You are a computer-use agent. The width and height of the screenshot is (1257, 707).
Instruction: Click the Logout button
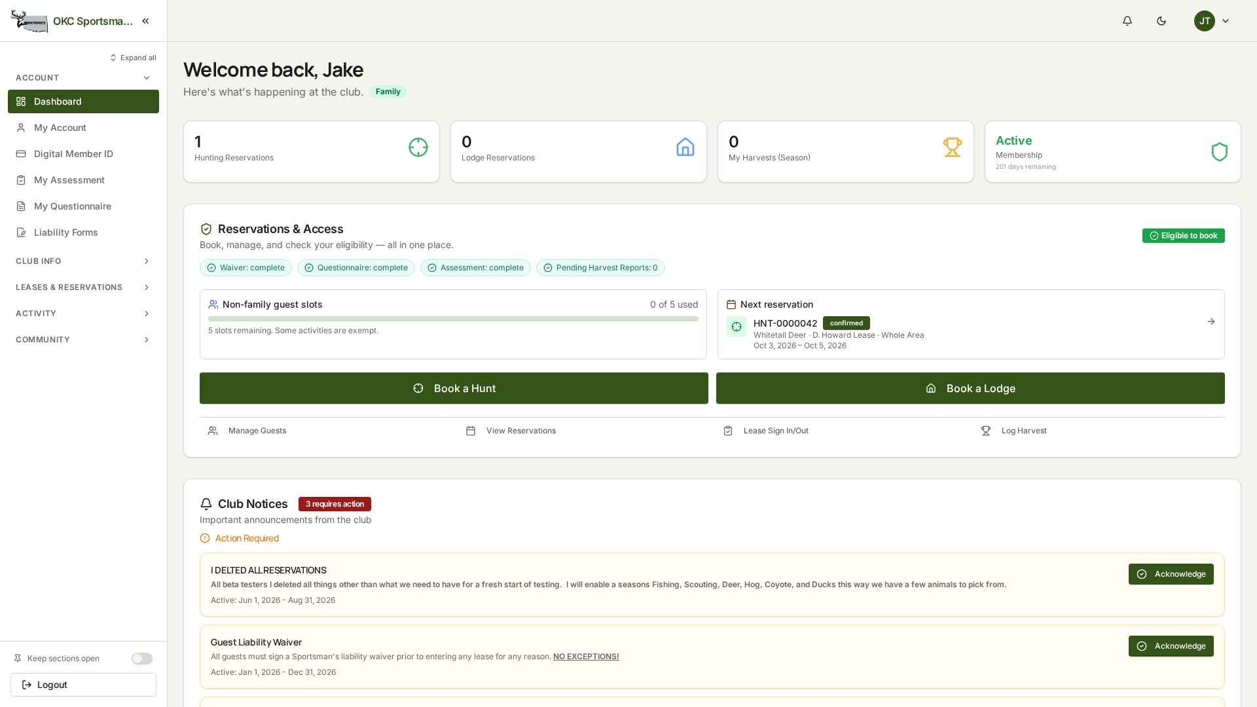[83, 685]
